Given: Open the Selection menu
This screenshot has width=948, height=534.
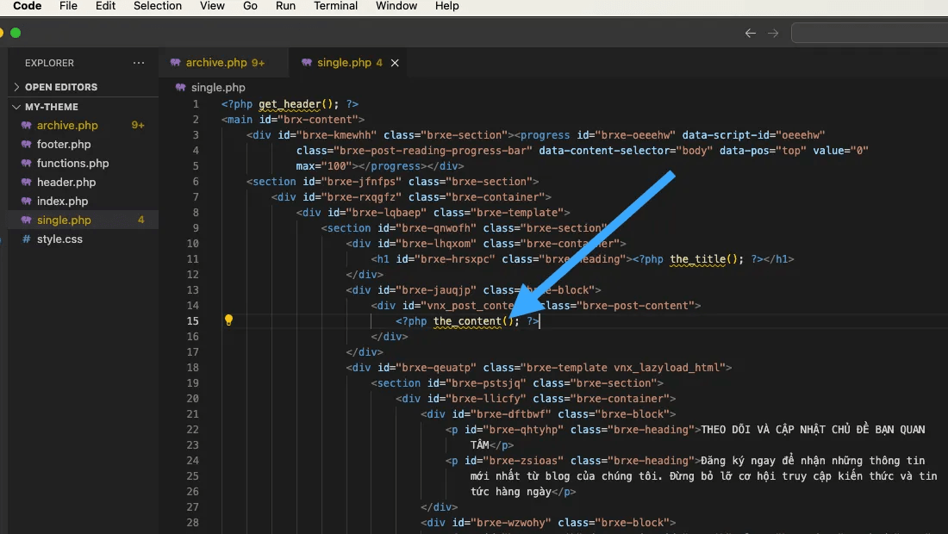Looking at the screenshot, I should pos(157,6).
